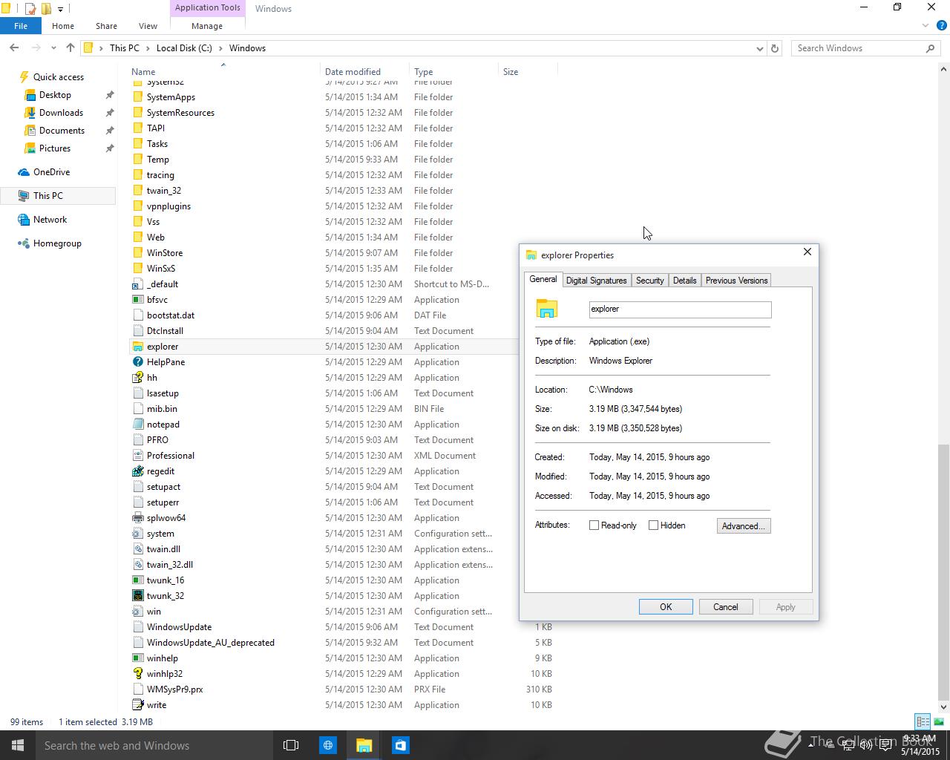Viewport: 950px width, 760px height.
Task: Click the regedit application icon
Action: [x=137, y=471]
